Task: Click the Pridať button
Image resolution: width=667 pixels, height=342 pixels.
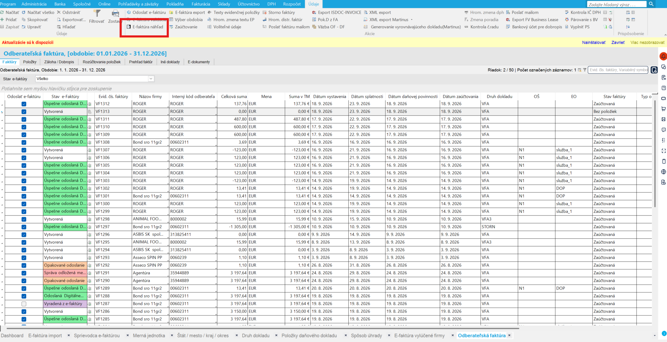Action: [9, 20]
